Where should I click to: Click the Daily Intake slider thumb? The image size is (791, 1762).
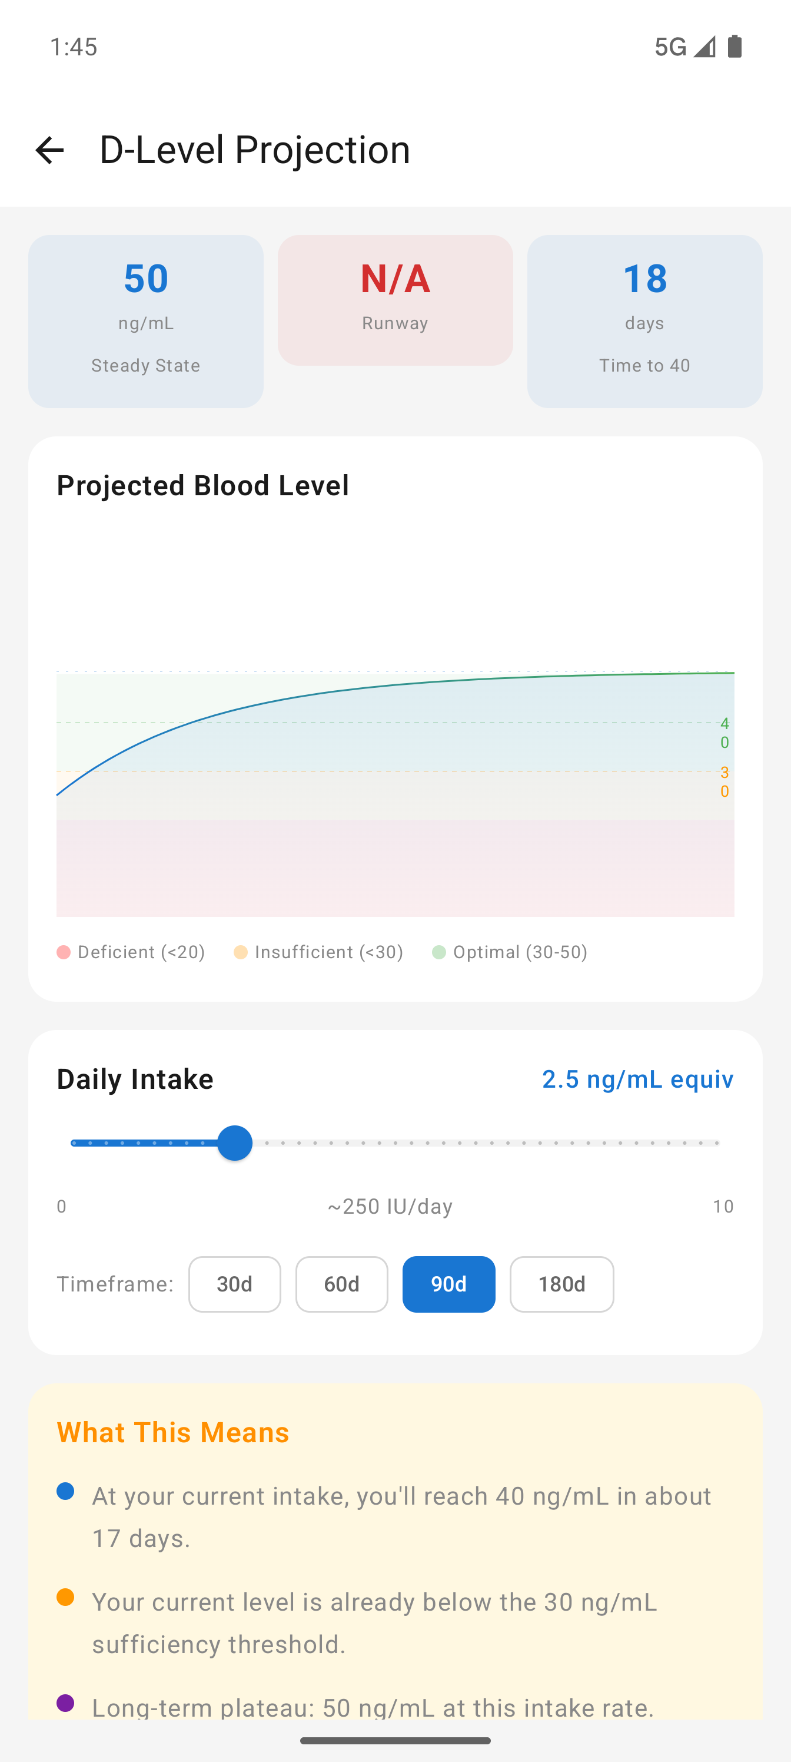[x=234, y=1143]
